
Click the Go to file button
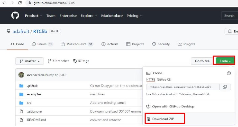click(x=202, y=61)
